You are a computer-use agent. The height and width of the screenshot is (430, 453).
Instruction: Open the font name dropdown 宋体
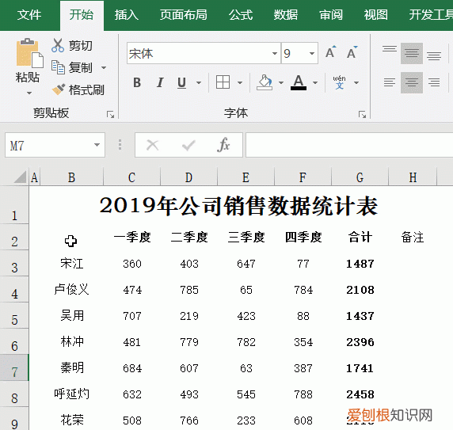pyautogui.click(x=275, y=53)
